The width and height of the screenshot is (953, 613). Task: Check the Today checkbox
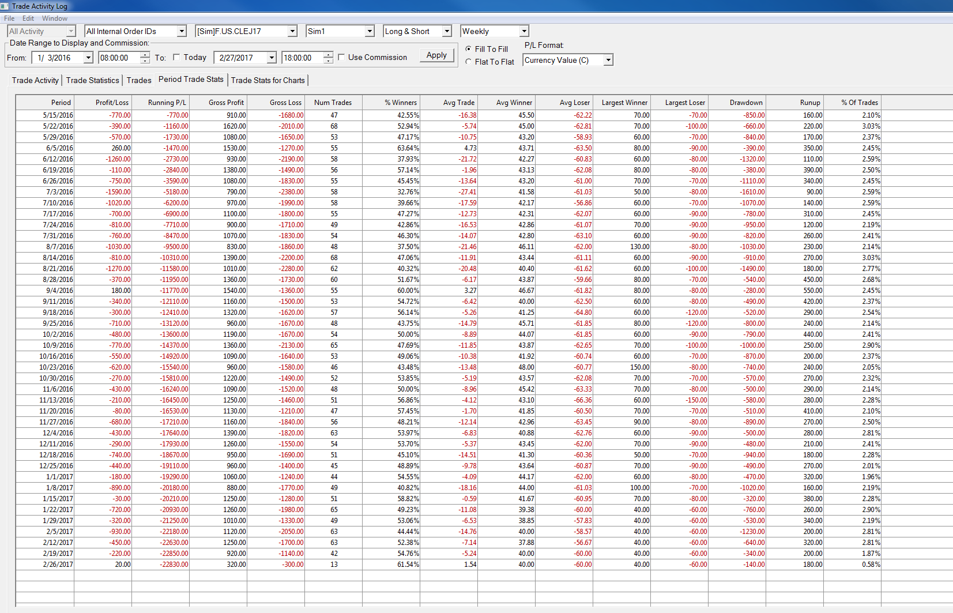[x=176, y=57]
